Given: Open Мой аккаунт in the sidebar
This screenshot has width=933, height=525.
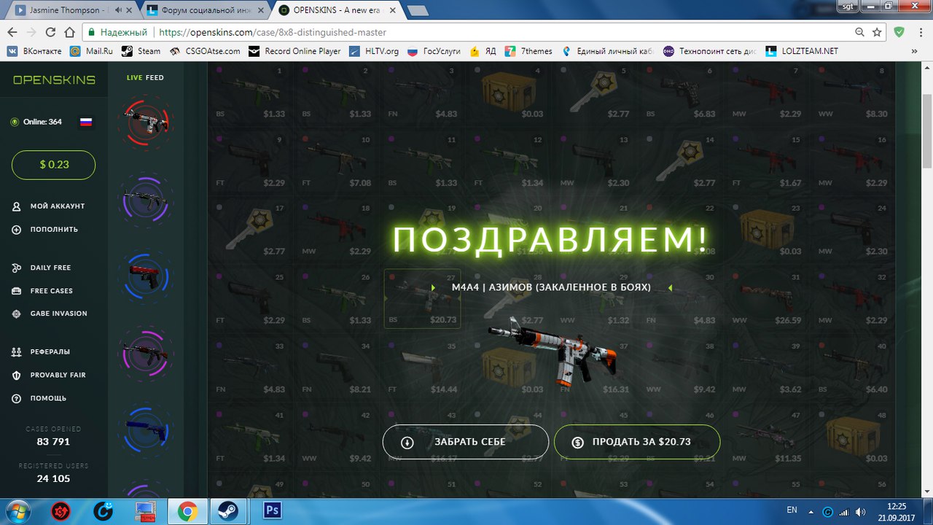Looking at the screenshot, I should (x=57, y=206).
